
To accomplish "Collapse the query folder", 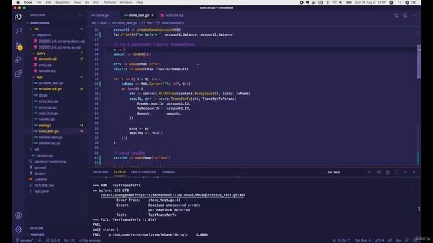I will (x=41, y=53).
